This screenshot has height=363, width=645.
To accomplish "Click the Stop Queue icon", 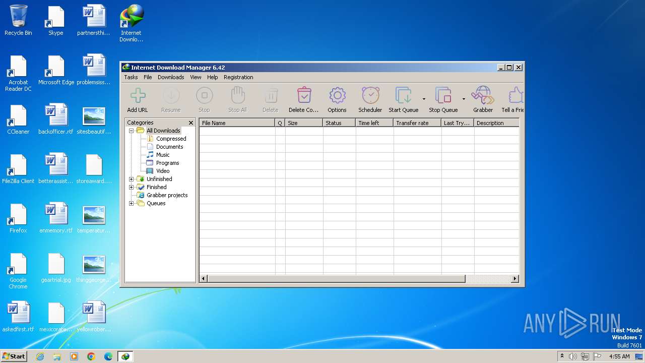I will 443,95.
